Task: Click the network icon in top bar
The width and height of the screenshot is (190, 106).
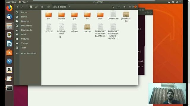Action: (x=169, y=2)
